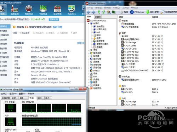Viewport: 177px width, 132px height.
Task: Open Task Manager 选项(O) menu
Action: point(13,94)
